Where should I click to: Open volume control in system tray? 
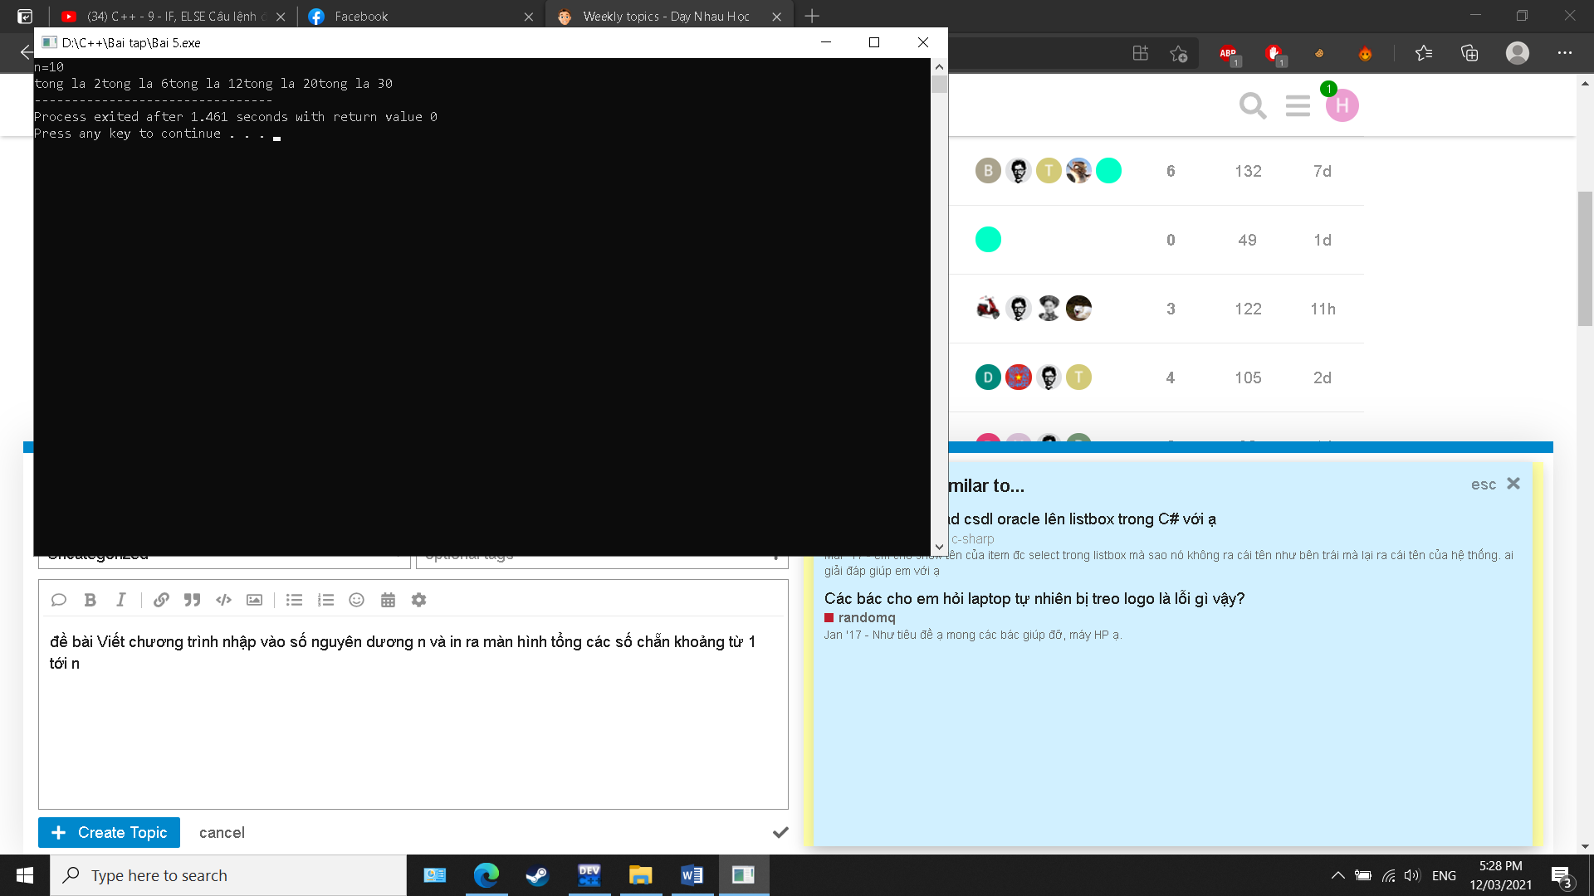1412,875
